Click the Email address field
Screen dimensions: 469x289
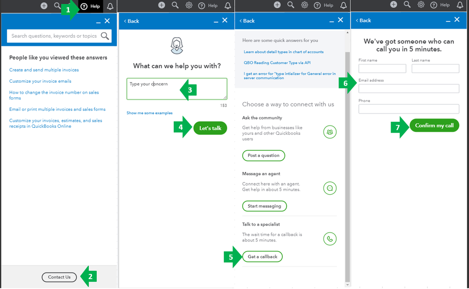click(x=409, y=88)
